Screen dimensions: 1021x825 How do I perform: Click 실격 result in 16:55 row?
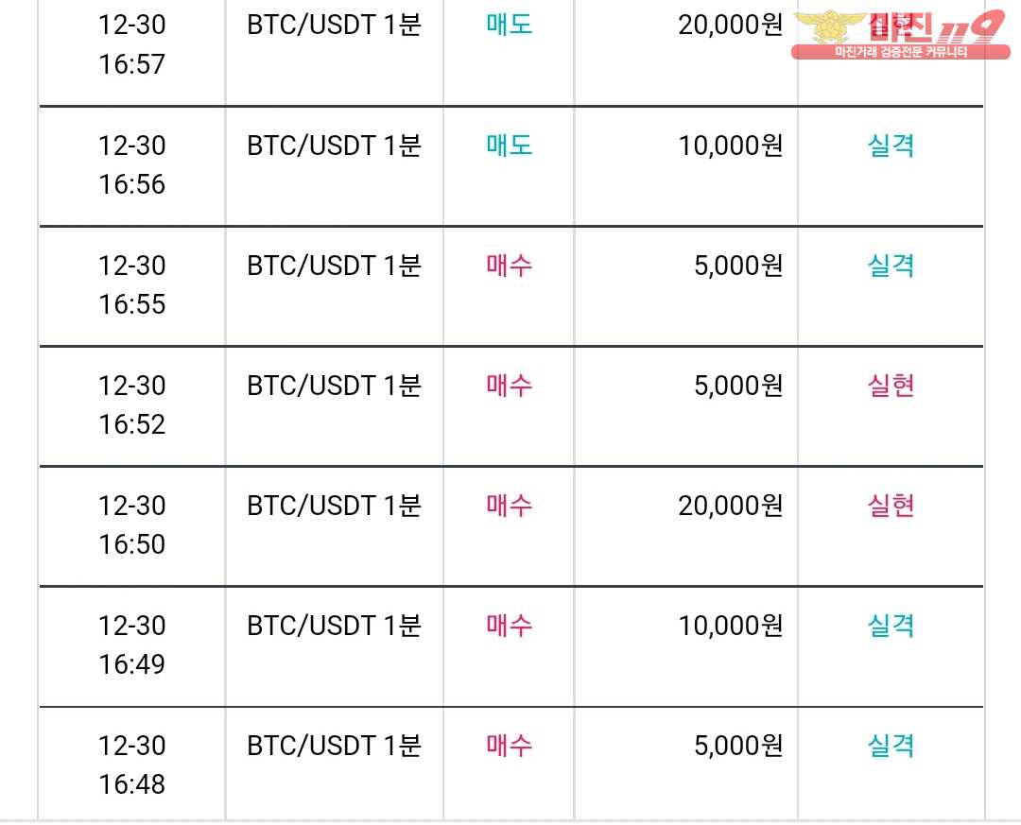click(891, 266)
